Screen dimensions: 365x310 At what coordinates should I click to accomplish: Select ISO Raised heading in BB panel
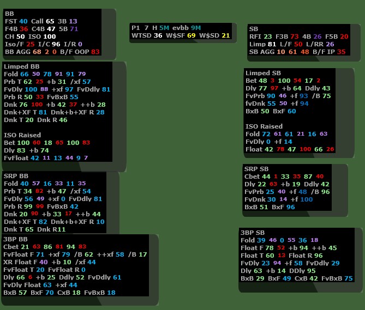pyautogui.click(x=22, y=135)
